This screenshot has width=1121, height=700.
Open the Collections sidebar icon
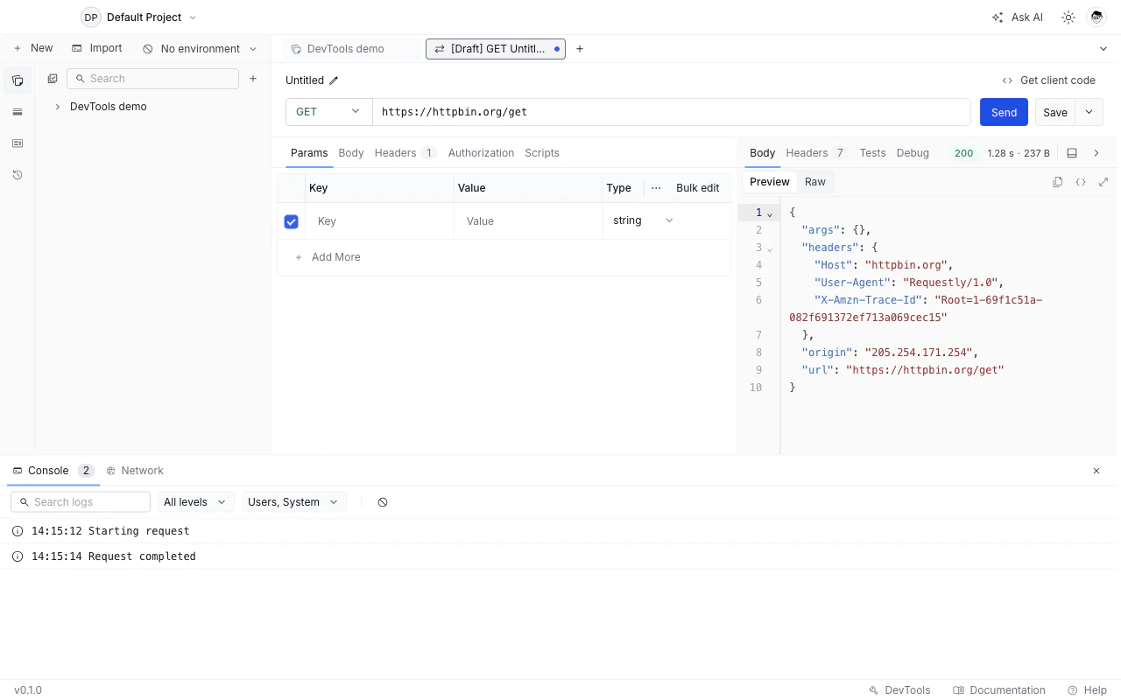pos(18,80)
